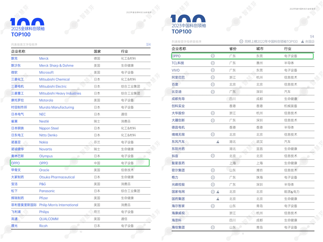This screenshot has width=323, height=242.
Task: Click the Novartis entry
Action: (46, 149)
